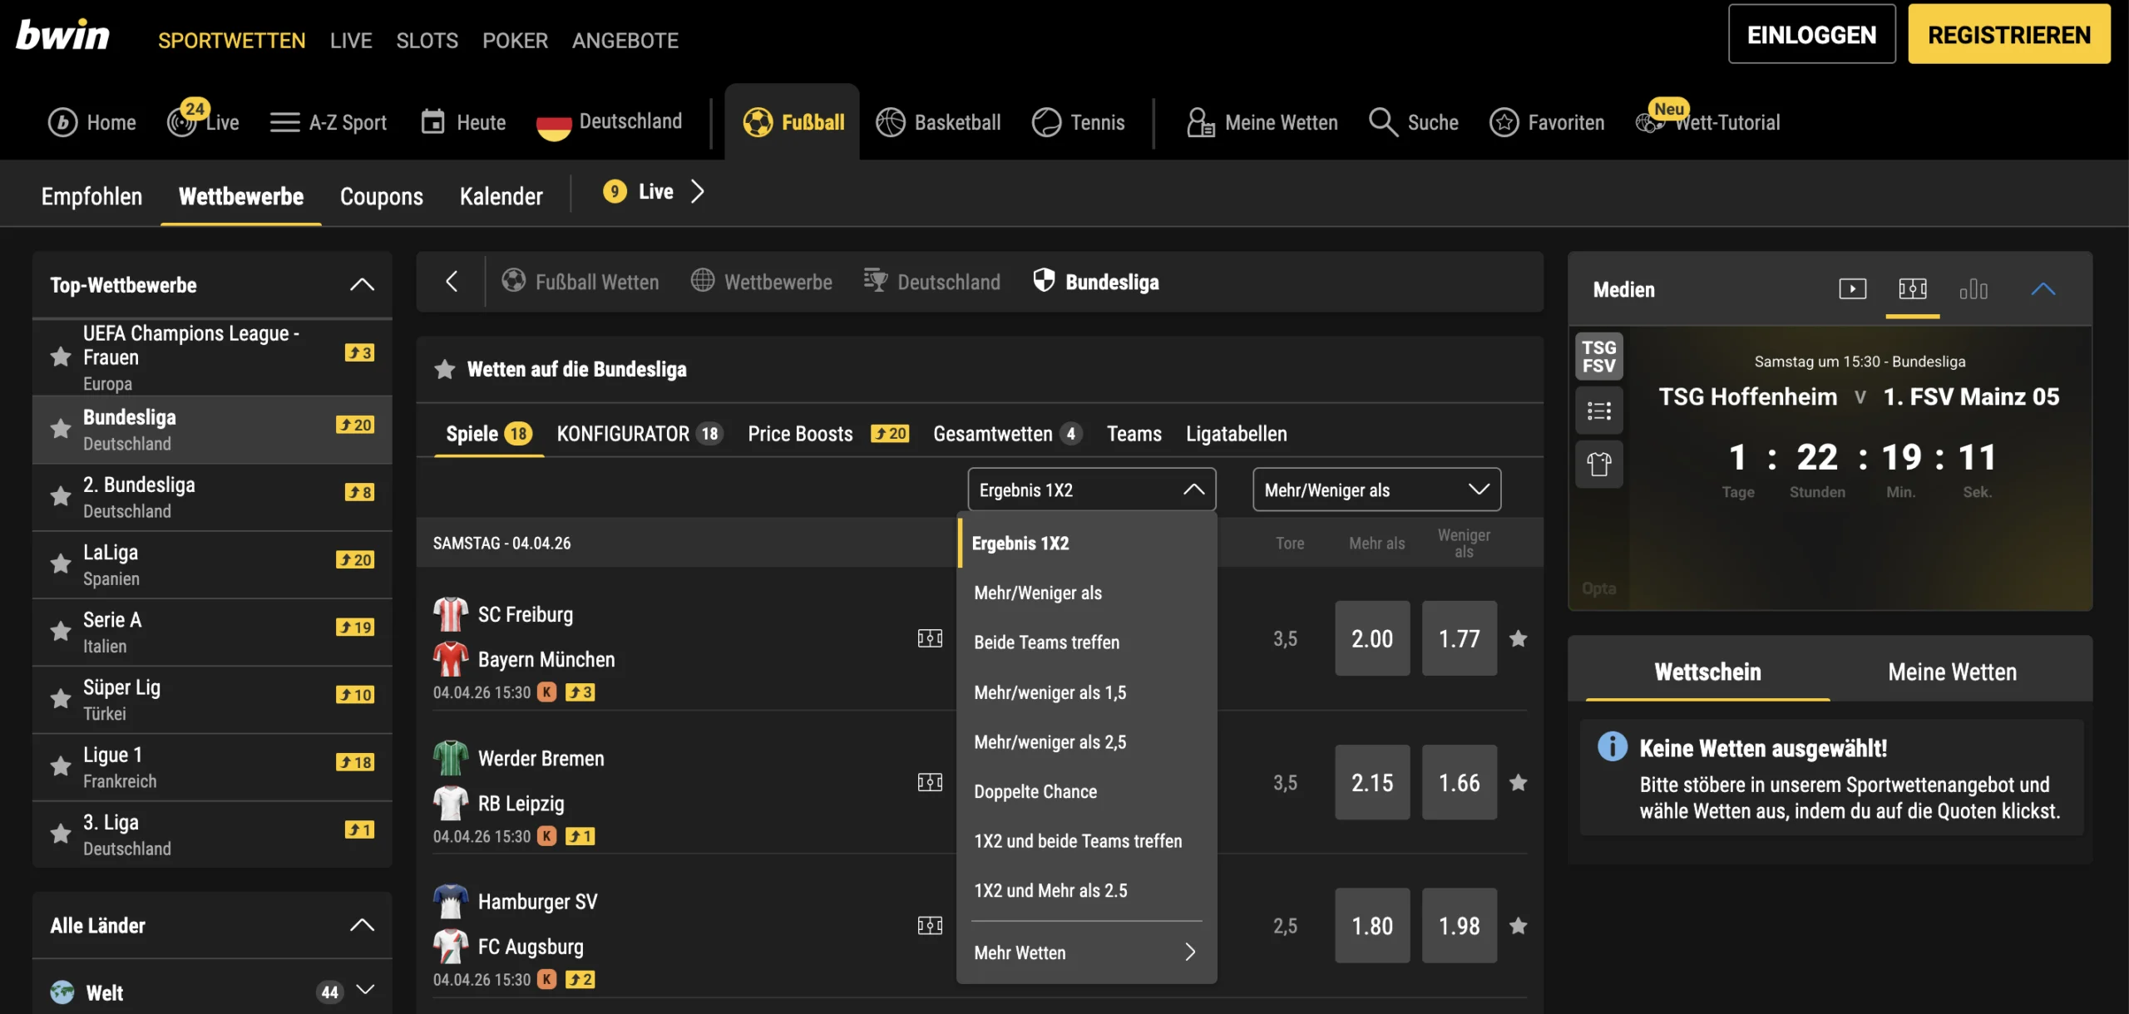Click the 2.15 odds for Bremen match

tap(1372, 782)
